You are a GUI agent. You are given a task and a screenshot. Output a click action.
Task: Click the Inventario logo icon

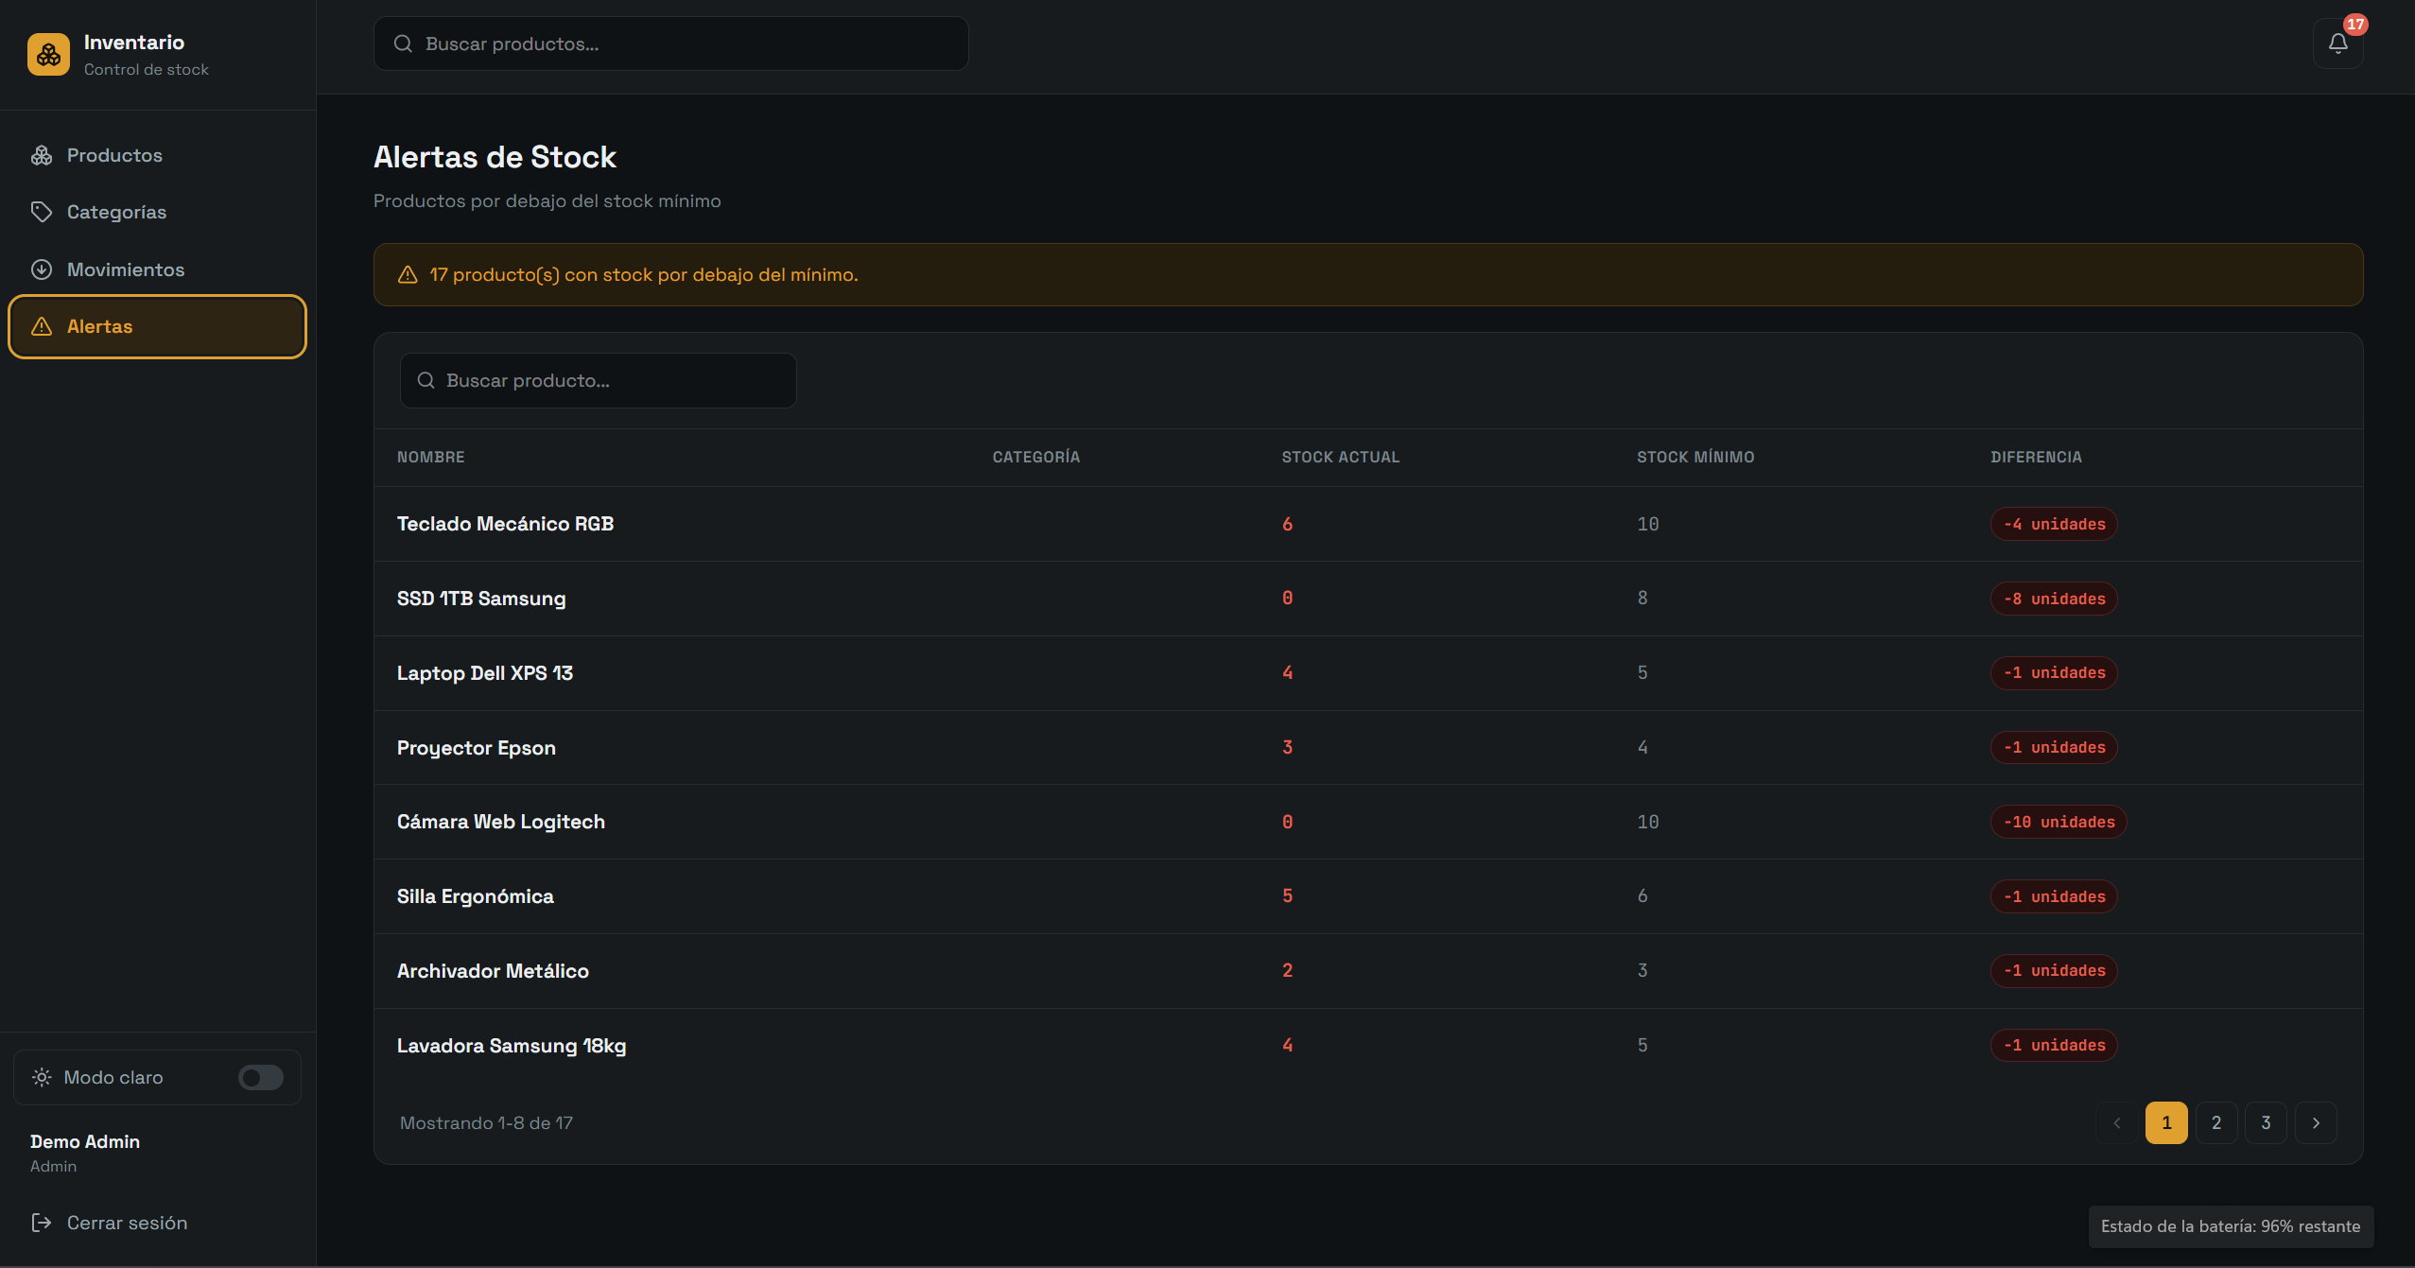pos(48,55)
